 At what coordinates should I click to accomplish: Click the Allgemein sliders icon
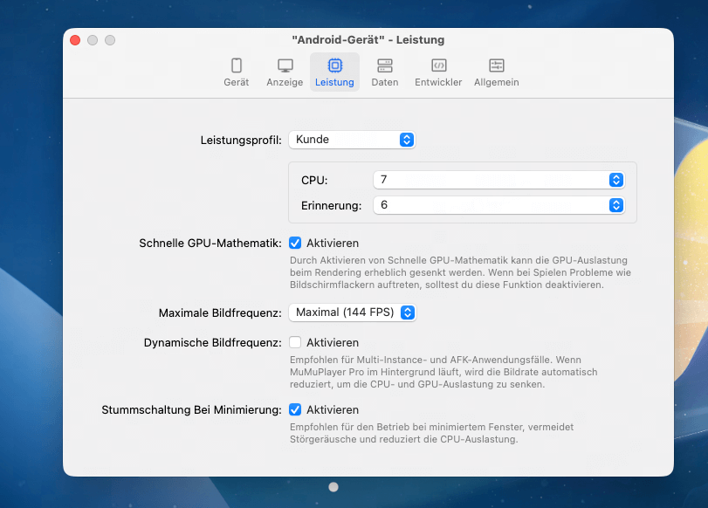point(495,66)
